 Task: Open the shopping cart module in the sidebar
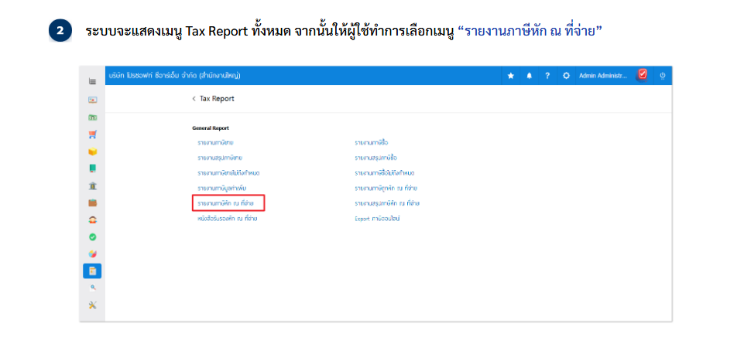(92, 134)
